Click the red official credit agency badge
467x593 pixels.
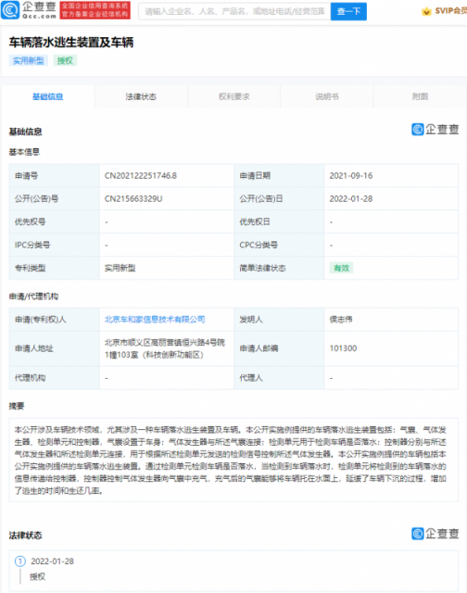[x=95, y=10]
